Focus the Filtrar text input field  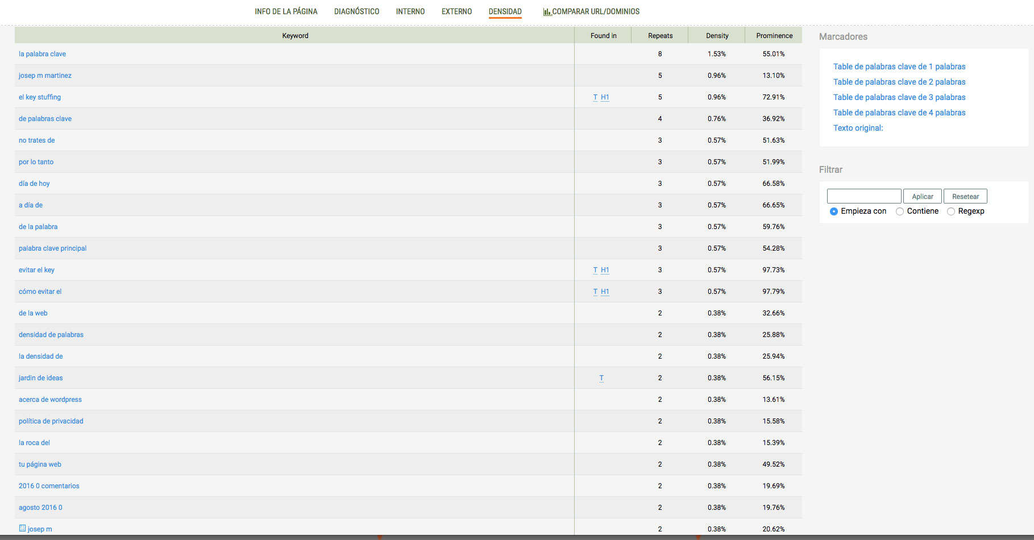pos(864,196)
